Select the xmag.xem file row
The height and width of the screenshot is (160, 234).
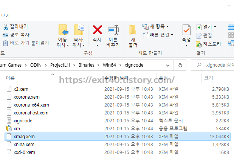pyautogui.click(x=118, y=137)
